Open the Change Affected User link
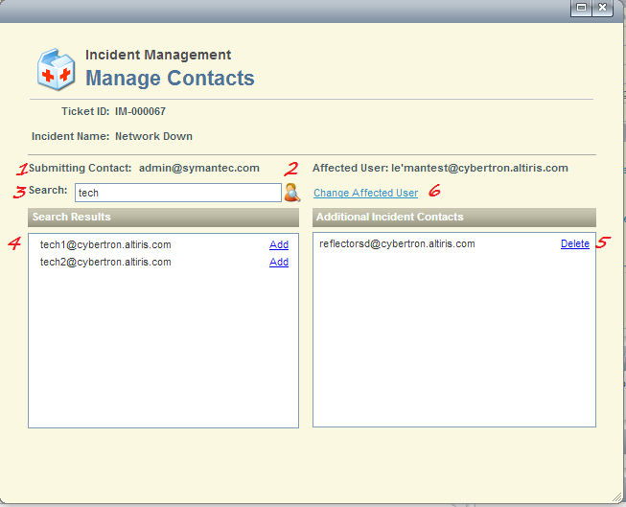 [x=365, y=193]
